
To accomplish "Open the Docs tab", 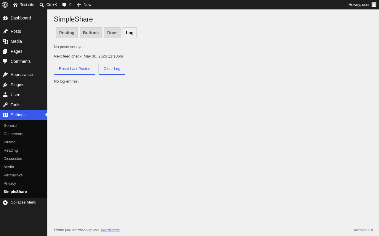I will click(112, 33).
